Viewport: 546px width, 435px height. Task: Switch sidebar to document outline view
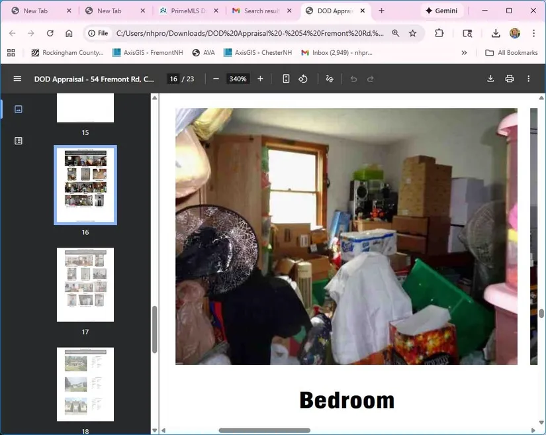point(19,140)
